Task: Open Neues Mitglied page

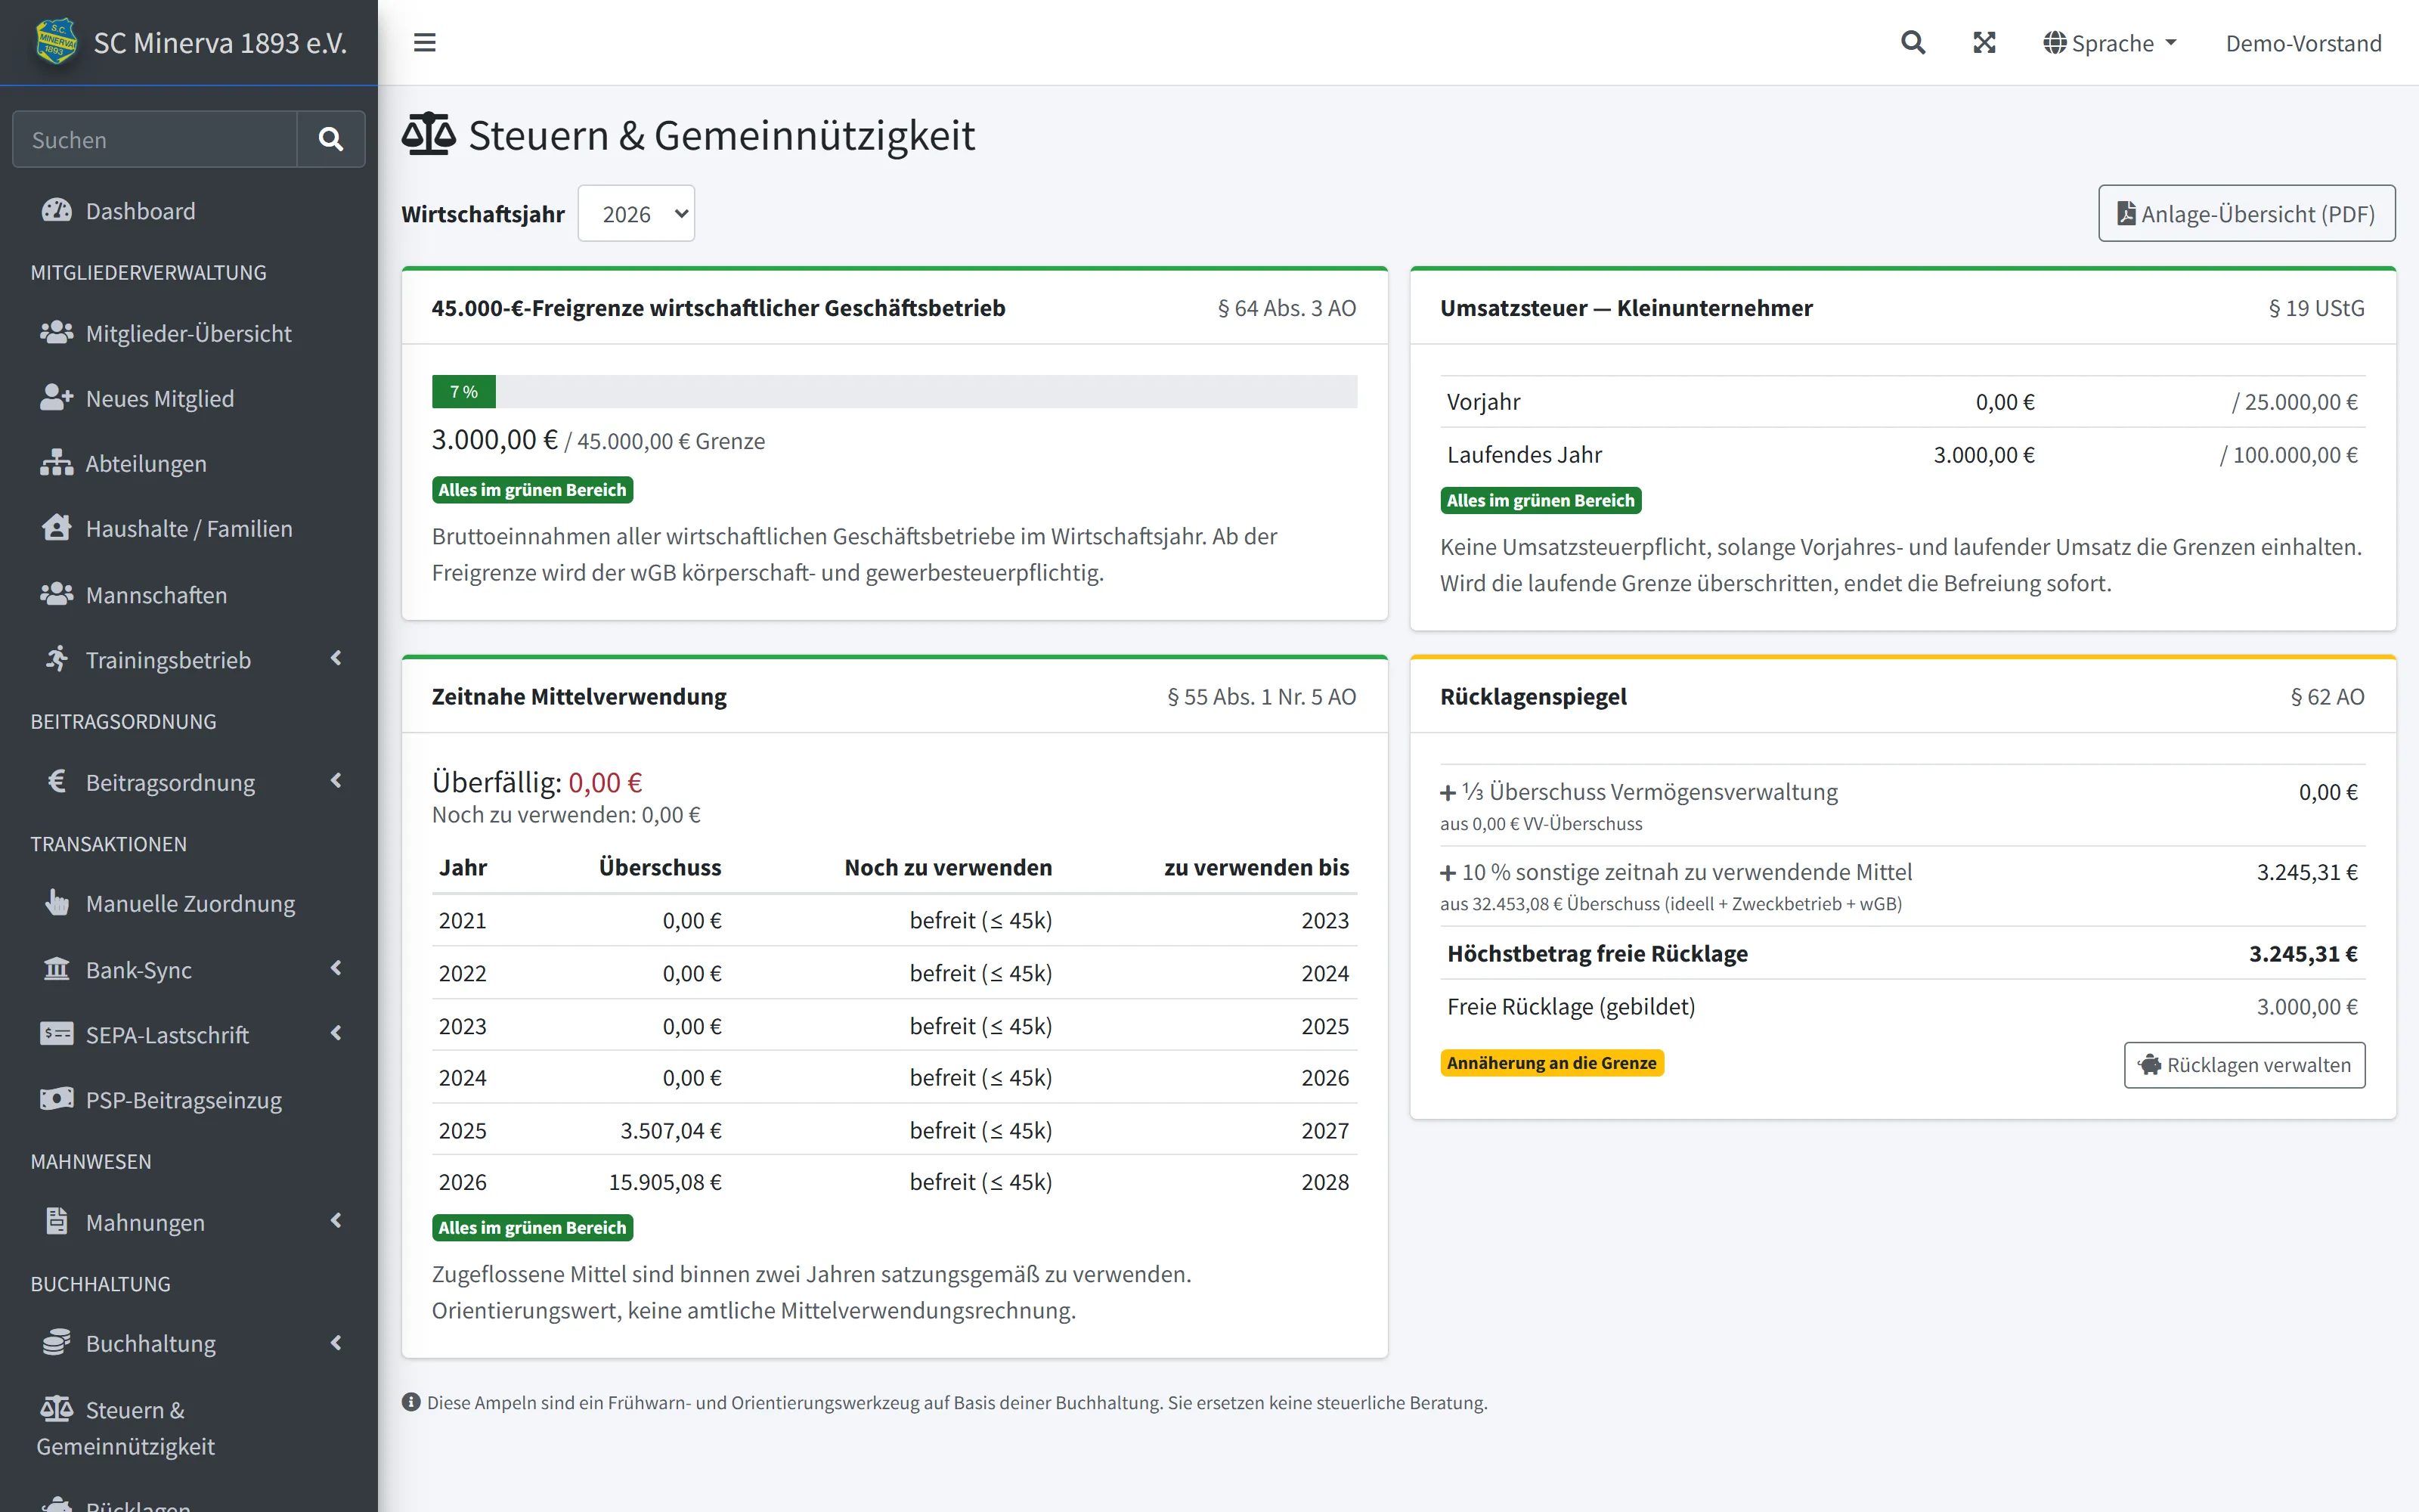Action: point(188,398)
